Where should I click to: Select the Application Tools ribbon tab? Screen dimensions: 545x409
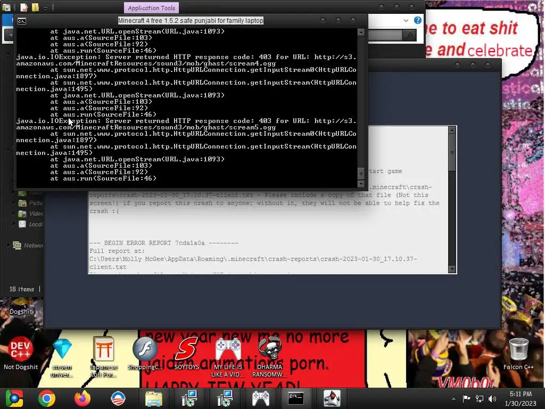pos(151,7)
